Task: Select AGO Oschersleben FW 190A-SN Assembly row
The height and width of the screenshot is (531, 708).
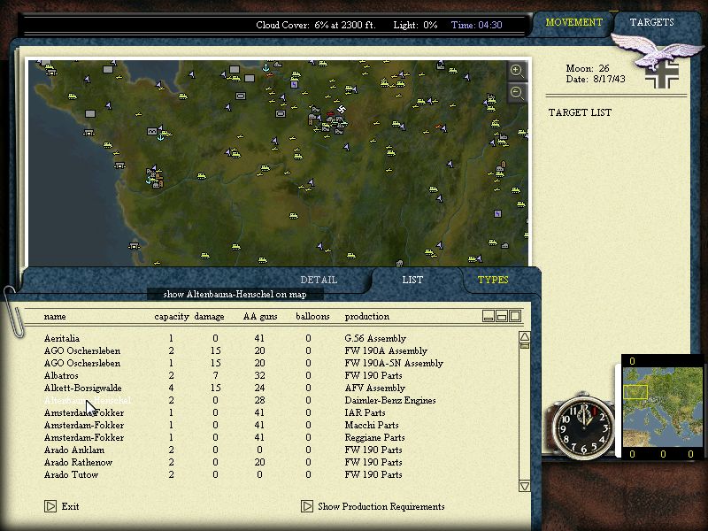Action: [x=244, y=363]
